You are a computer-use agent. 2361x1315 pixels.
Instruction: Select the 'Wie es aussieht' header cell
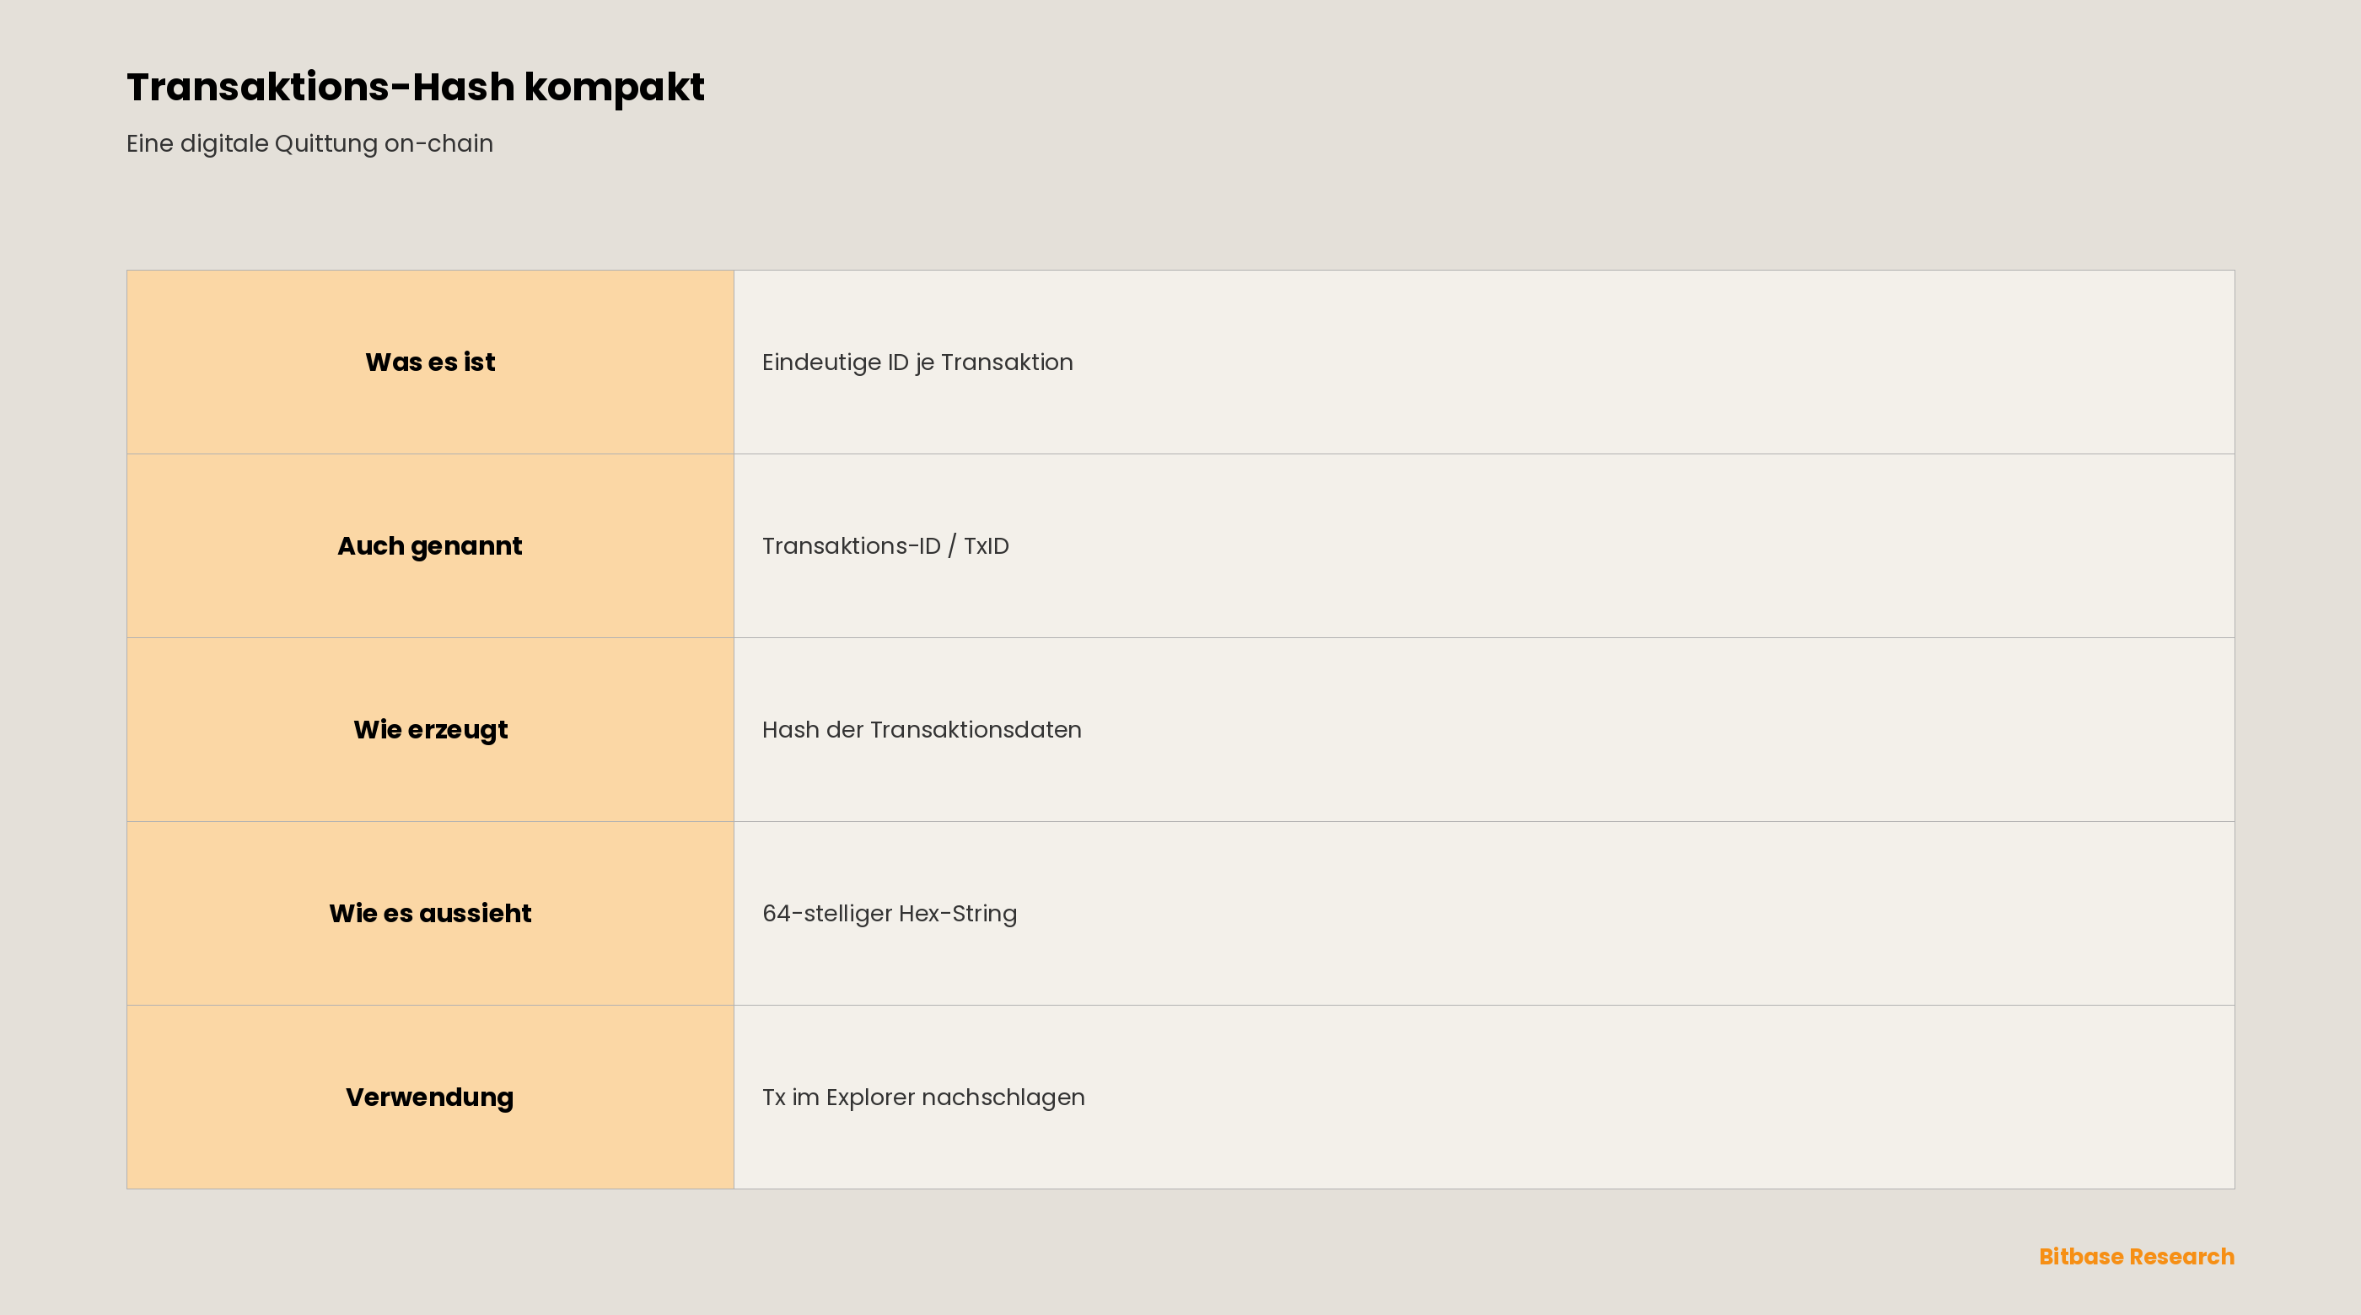point(430,914)
